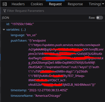Open the hidden tabs overflow dropdown arrow

(x=103, y=4)
